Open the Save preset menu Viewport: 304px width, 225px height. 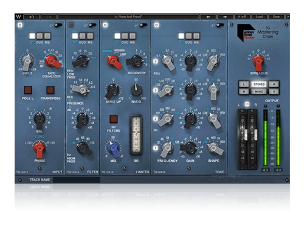click(276, 17)
